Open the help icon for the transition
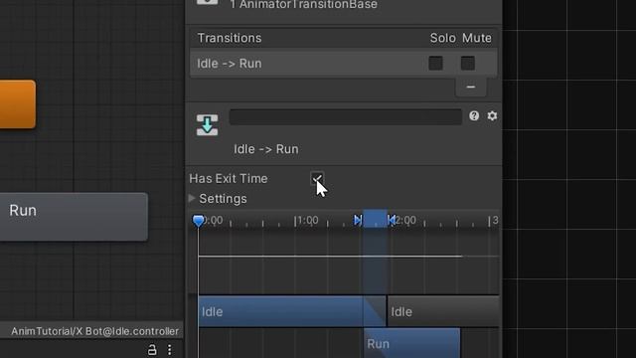The image size is (636, 358). (x=474, y=116)
